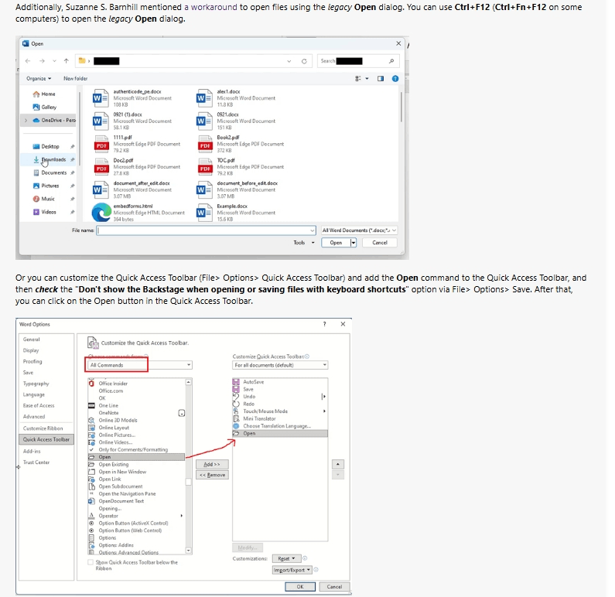Open the change view dropdown arrow
Image resolution: width=615 pixels, height=597 pixels.
click(x=367, y=78)
